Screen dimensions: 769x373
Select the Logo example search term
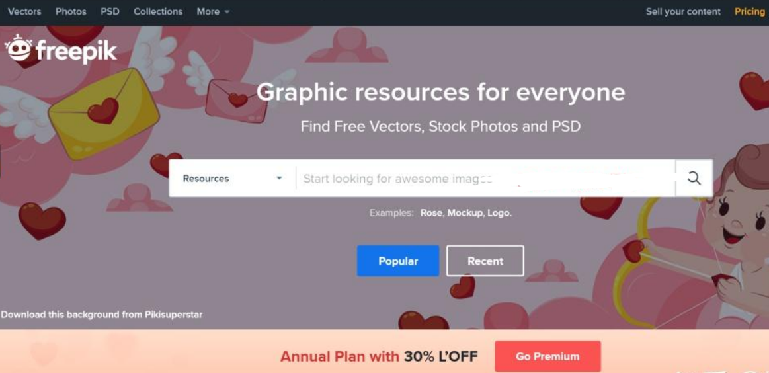499,214
